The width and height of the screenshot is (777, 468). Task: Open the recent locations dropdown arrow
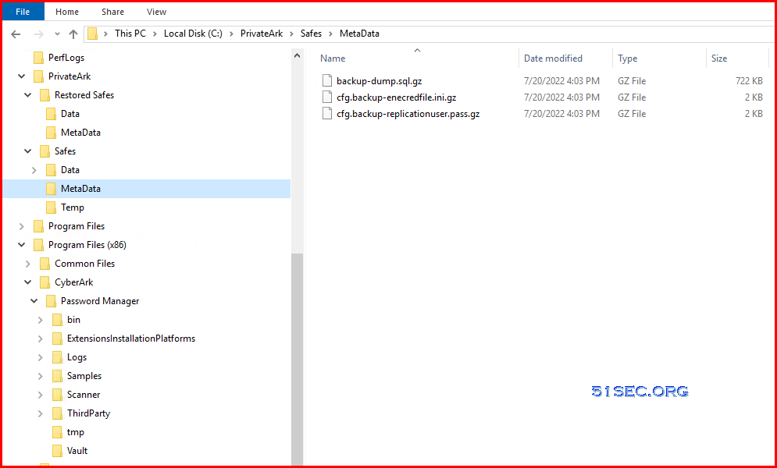57,34
